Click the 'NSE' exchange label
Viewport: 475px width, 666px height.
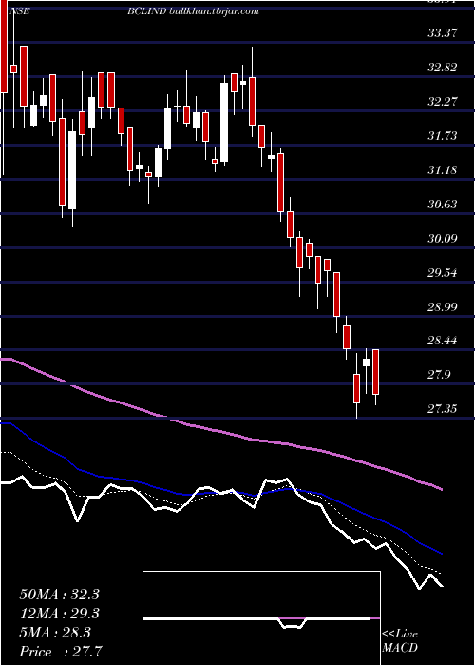click(20, 11)
